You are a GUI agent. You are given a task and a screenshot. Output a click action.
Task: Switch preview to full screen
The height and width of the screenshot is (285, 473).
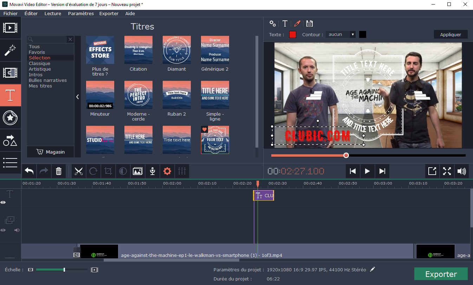(x=447, y=171)
